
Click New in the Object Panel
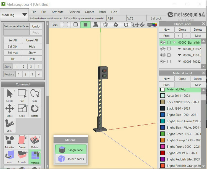pos(167,30)
